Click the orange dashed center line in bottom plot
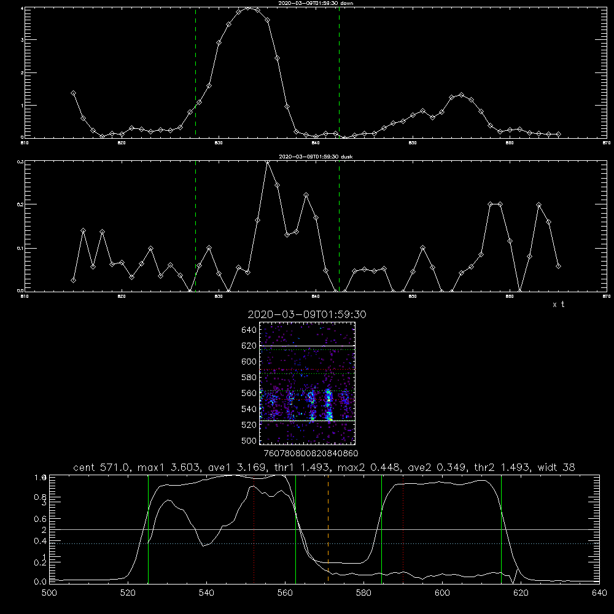The image size is (614, 614). (328, 529)
